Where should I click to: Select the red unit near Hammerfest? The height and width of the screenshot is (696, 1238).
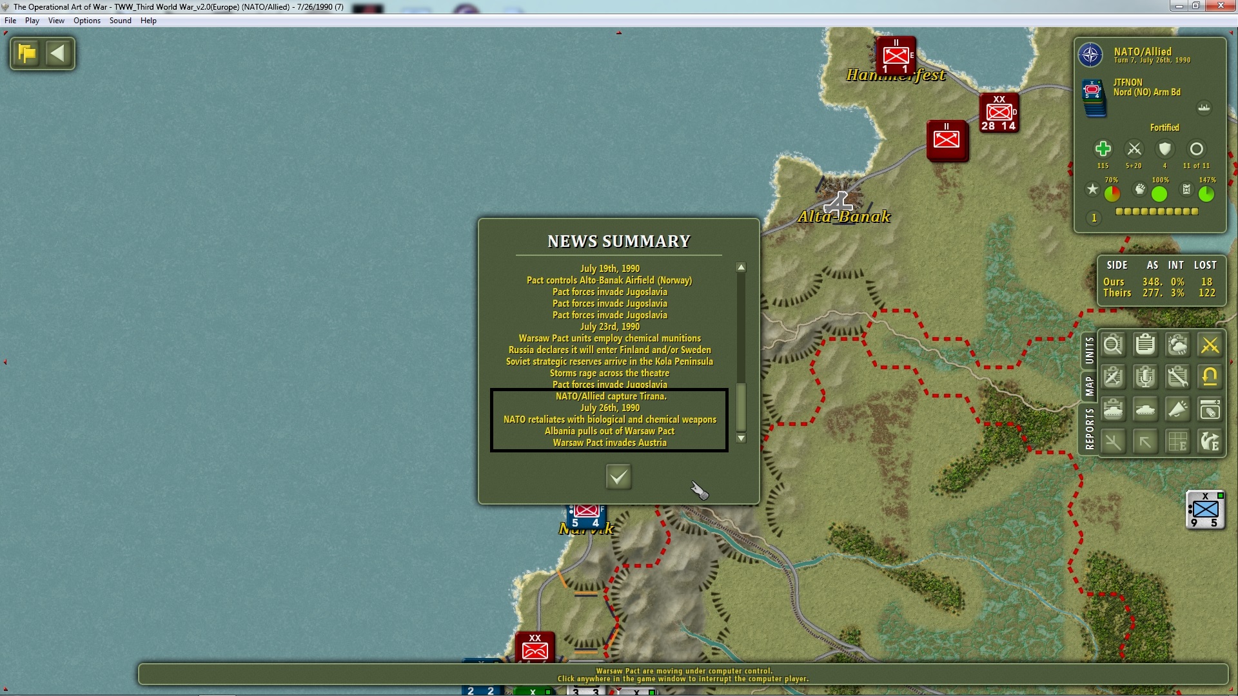(896, 56)
